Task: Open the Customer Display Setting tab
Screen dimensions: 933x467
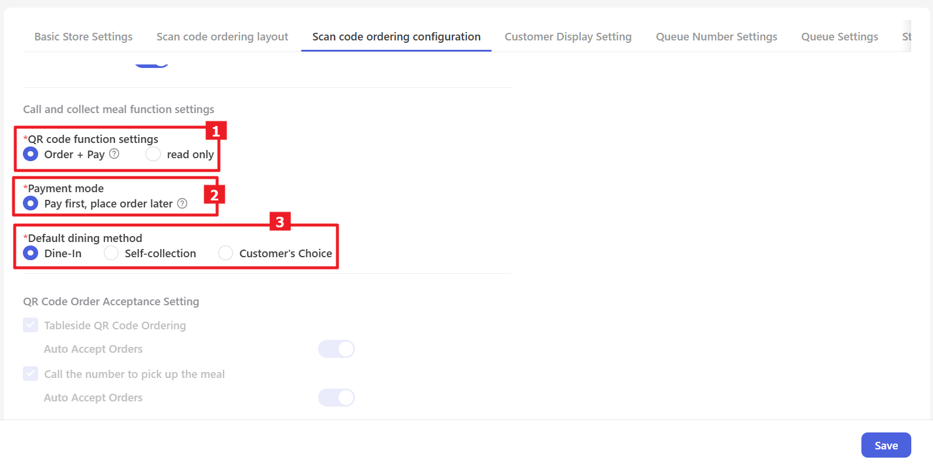Action: tap(568, 37)
